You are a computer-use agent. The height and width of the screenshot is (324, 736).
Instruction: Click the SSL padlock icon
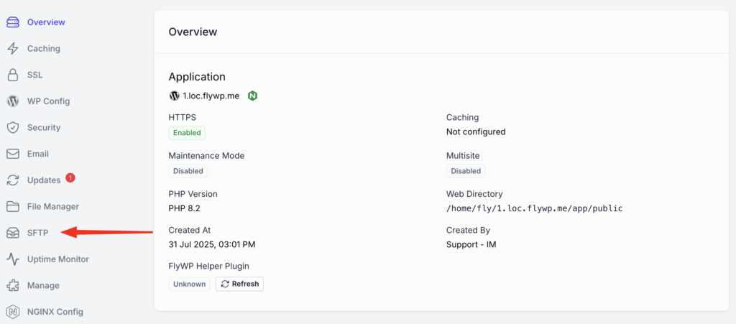pos(13,75)
